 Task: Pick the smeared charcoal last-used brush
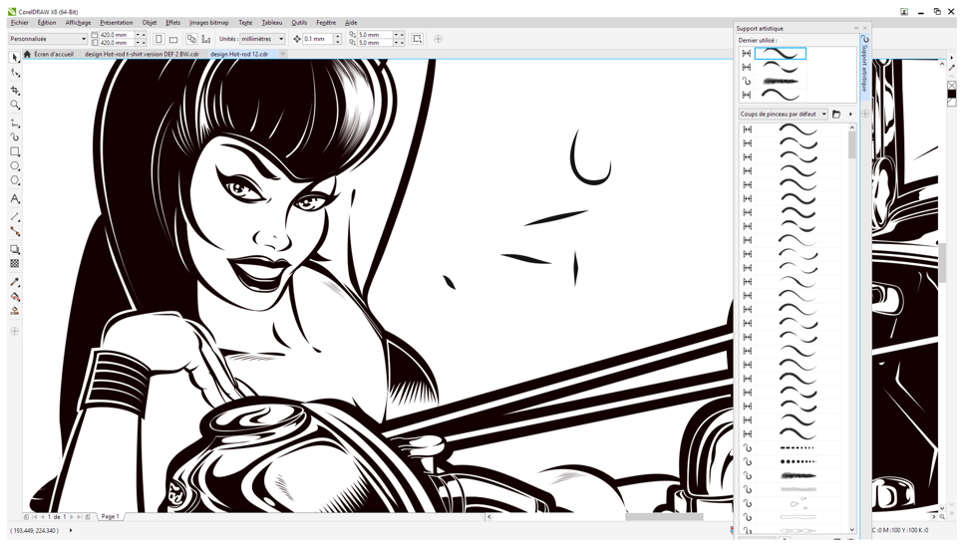pyautogui.click(x=780, y=81)
